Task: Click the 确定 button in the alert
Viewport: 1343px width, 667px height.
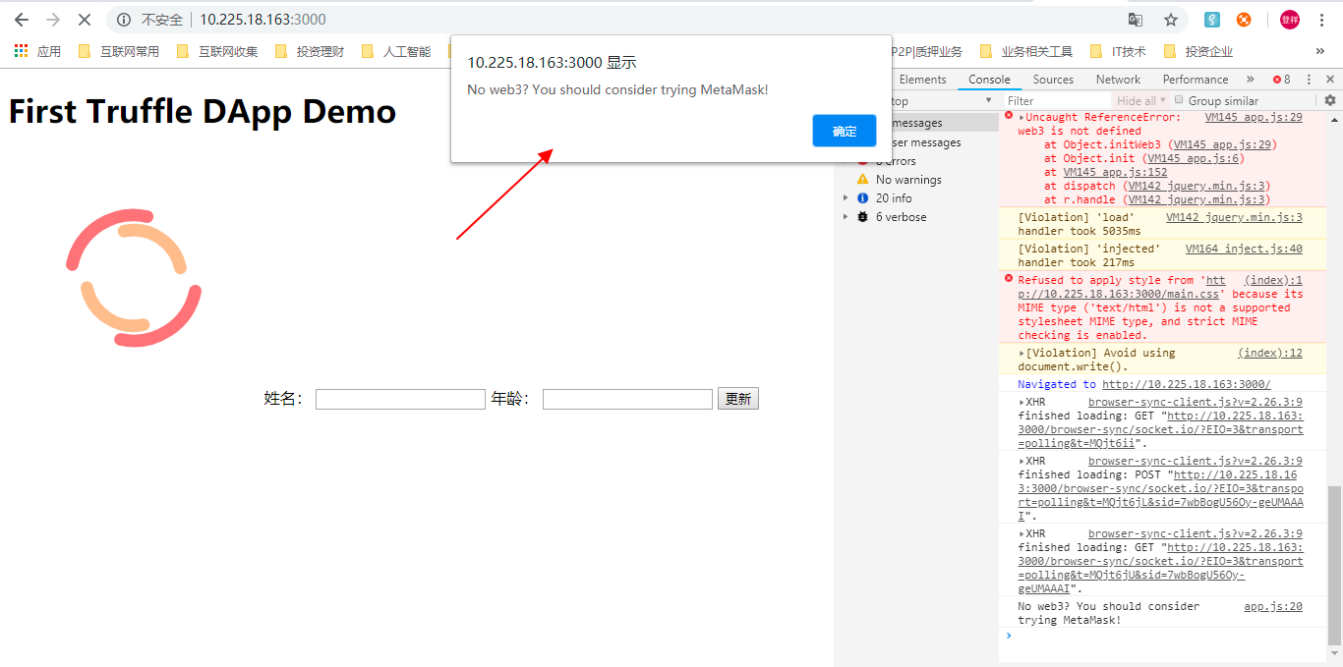Action: point(844,131)
